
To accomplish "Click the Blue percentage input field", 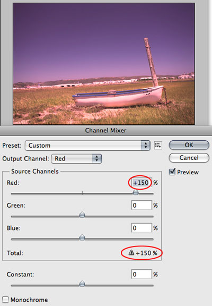I will coord(142,228).
